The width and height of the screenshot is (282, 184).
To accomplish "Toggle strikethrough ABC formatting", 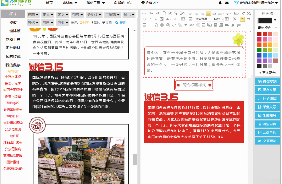I will click(x=192, y=25).
